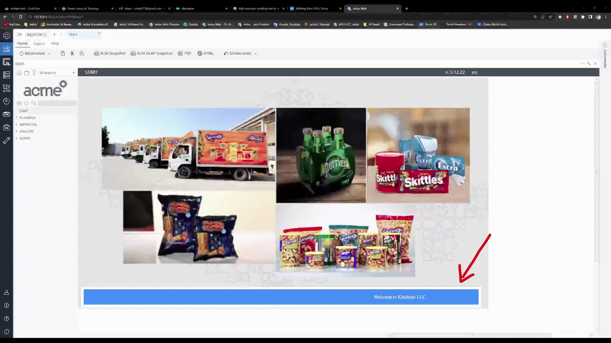The width and height of the screenshot is (611, 343).
Task: Switch to the Layout ribbon tab
Action: tap(39, 44)
